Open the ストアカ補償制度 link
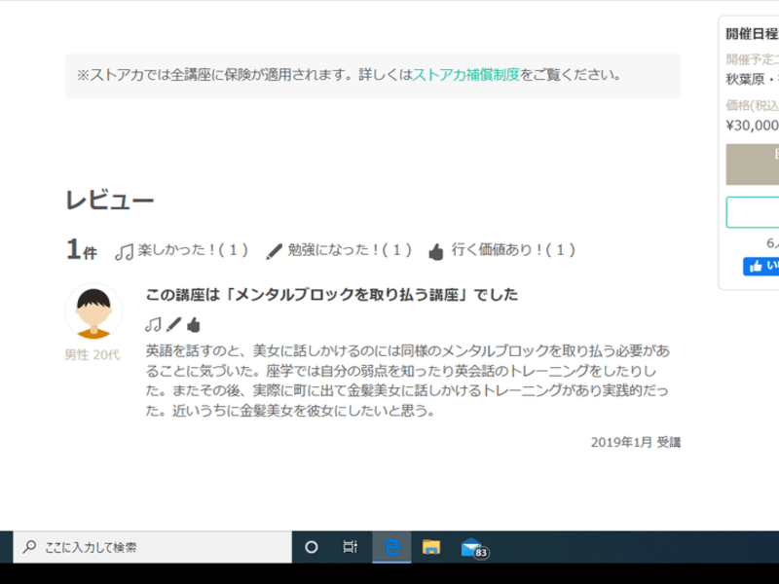Screen dimensions: 779x584 click(466, 74)
